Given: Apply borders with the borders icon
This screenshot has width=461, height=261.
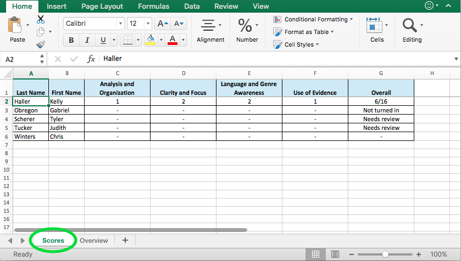Looking at the screenshot, I should click(x=127, y=40).
